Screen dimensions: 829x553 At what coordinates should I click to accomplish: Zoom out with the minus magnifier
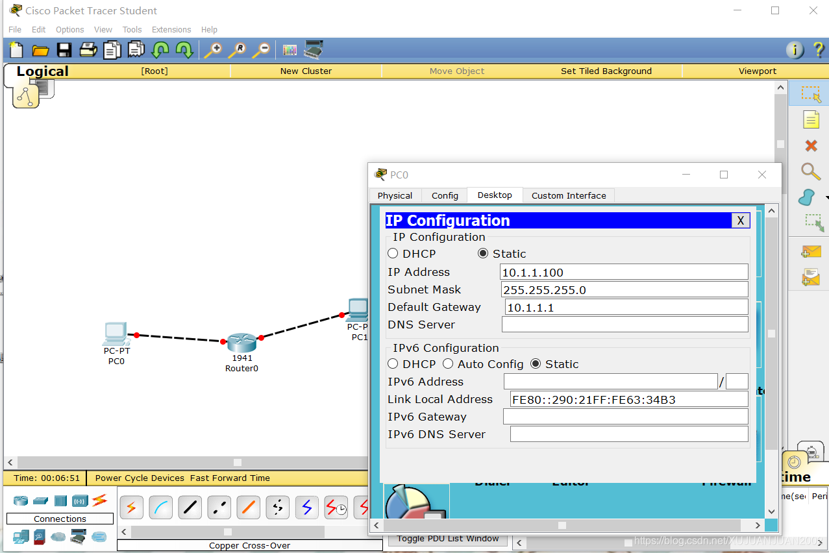(261, 50)
